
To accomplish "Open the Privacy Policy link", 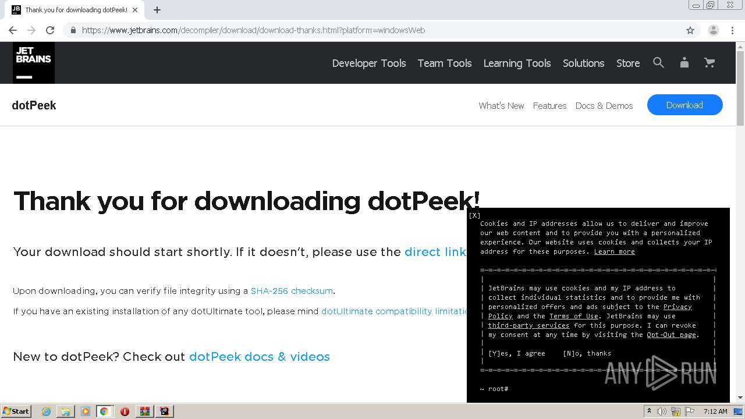I will point(677,307).
